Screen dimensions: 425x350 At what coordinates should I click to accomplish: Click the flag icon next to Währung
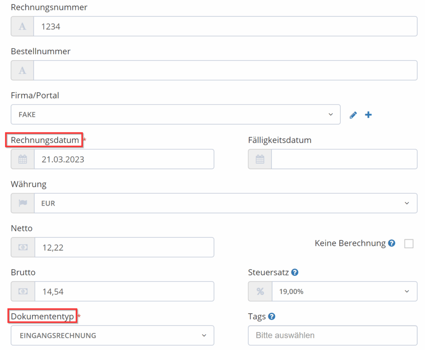click(x=23, y=203)
